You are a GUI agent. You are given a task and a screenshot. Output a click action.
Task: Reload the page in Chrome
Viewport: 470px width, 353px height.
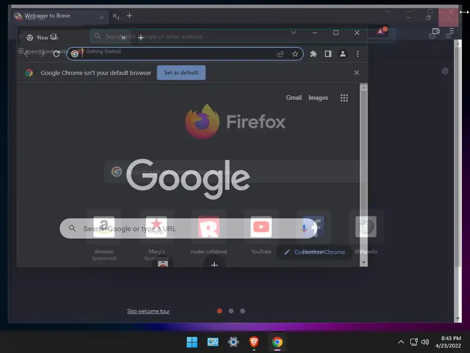click(x=56, y=54)
